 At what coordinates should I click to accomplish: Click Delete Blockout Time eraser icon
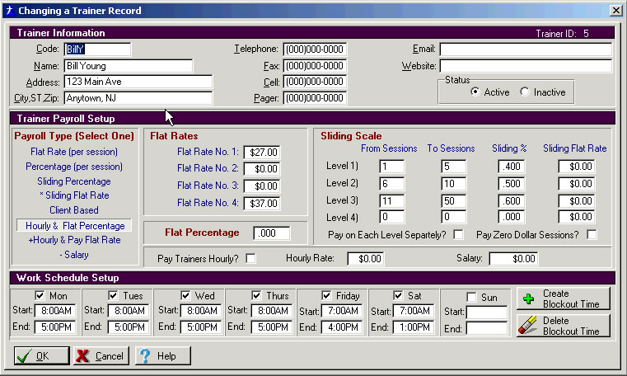click(528, 326)
